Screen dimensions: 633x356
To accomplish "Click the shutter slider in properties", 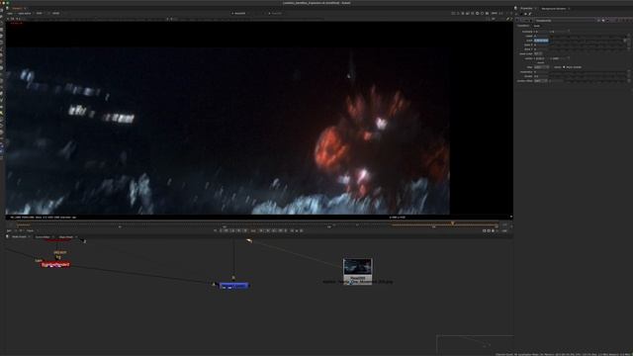I will (588, 76).
